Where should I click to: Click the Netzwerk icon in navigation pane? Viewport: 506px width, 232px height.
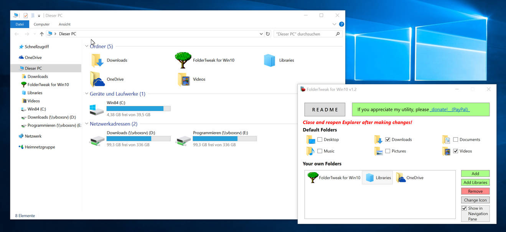pos(21,136)
